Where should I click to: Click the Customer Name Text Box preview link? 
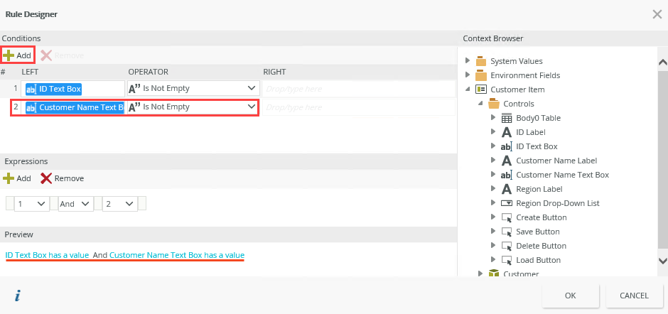(176, 255)
